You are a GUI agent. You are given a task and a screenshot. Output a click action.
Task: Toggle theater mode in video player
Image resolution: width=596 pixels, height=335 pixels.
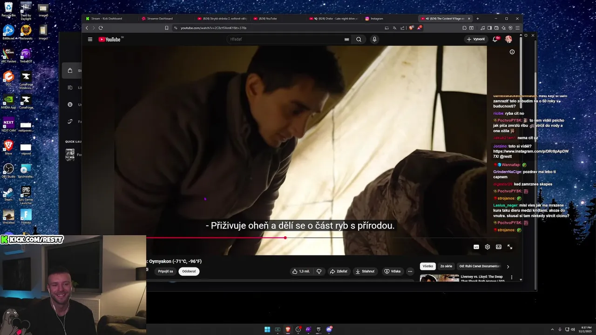click(499, 247)
